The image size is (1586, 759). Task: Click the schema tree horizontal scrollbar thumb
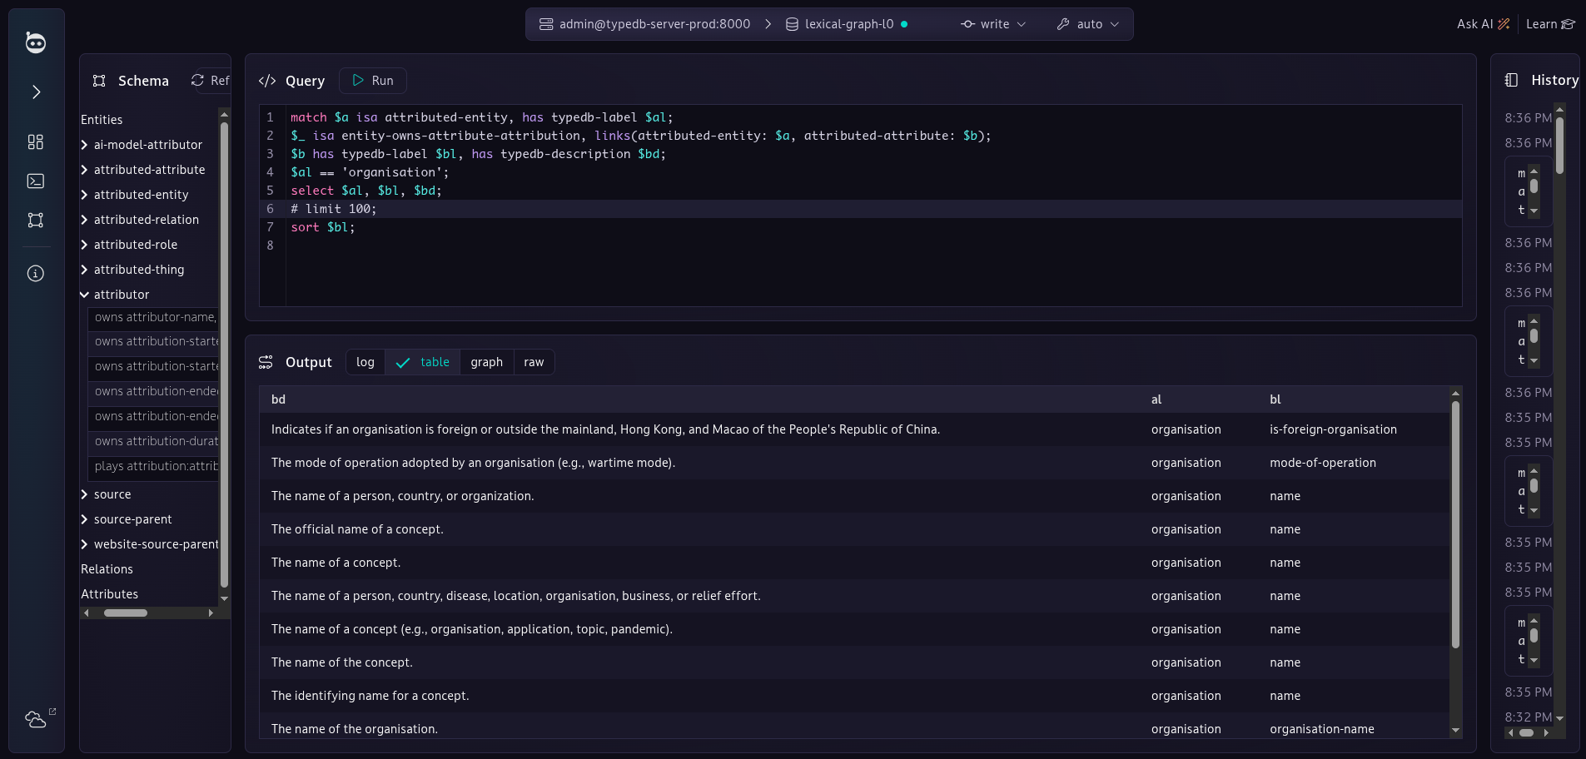126,613
